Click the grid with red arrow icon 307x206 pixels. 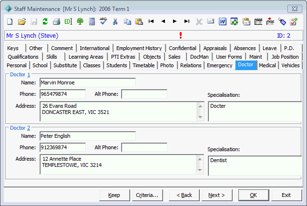click(270, 21)
